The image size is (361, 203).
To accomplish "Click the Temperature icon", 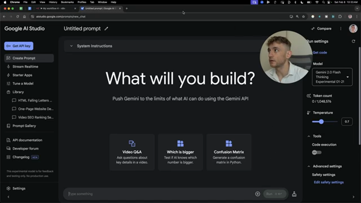I will 309,113.
